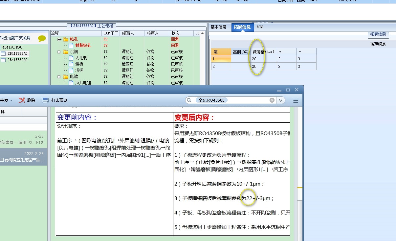Select the 2B41F8PBA0 tree node
Image resolution: width=396 pixels, height=241 pixels.
18,53
